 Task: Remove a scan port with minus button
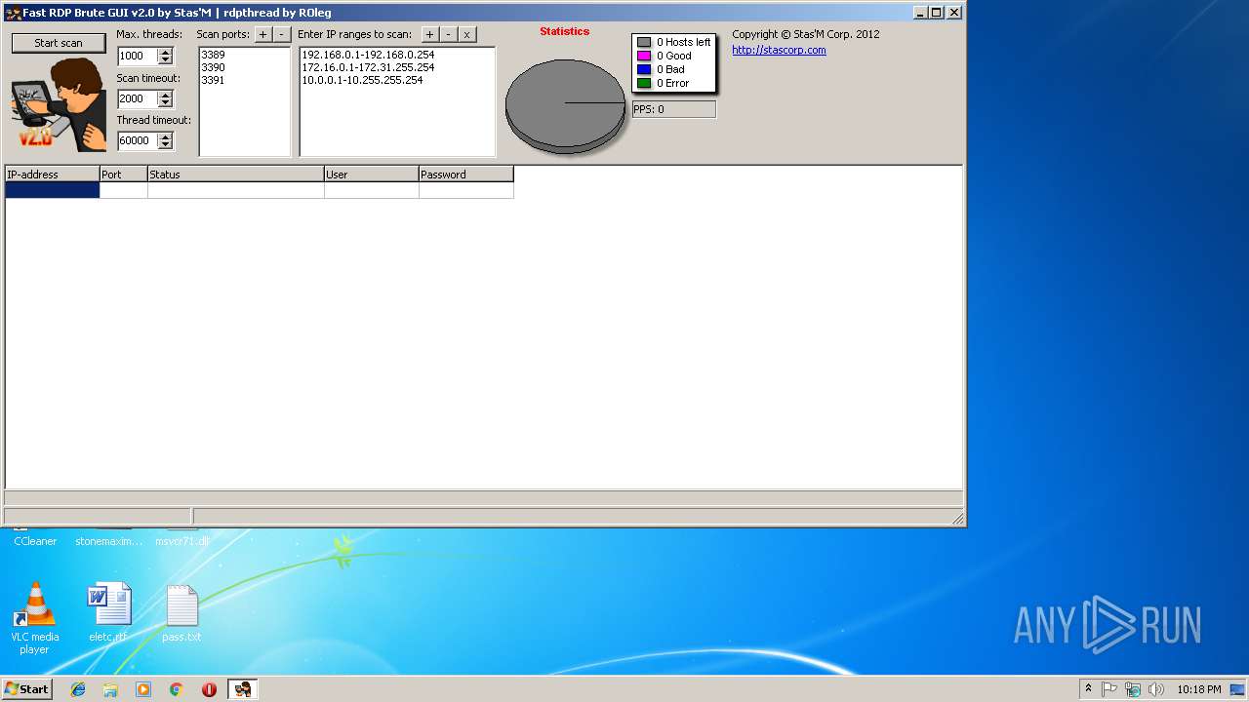(x=281, y=34)
